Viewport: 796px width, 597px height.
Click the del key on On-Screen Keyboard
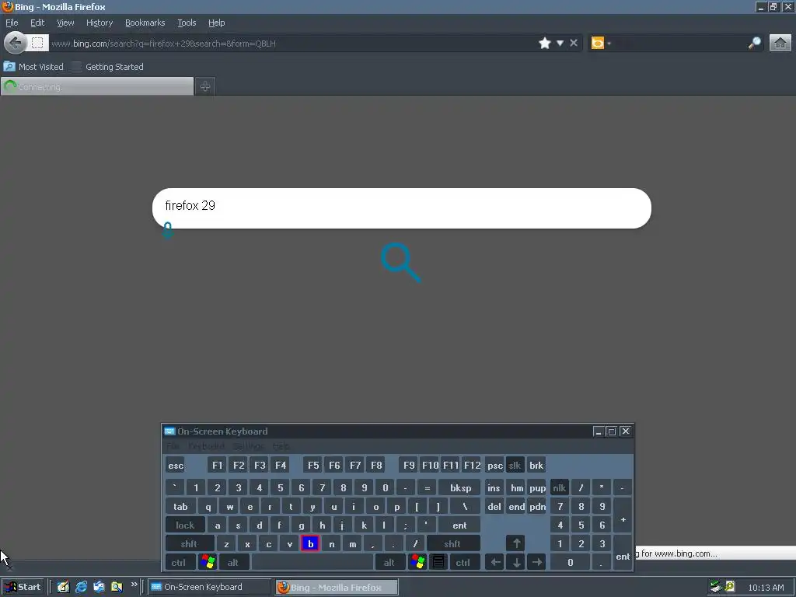click(494, 507)
